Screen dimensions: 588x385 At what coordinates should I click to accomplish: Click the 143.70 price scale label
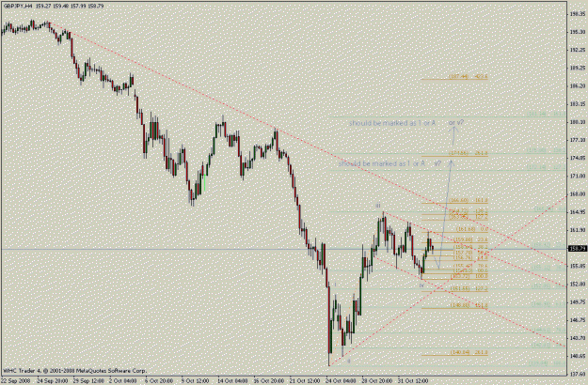coord(578,338)
